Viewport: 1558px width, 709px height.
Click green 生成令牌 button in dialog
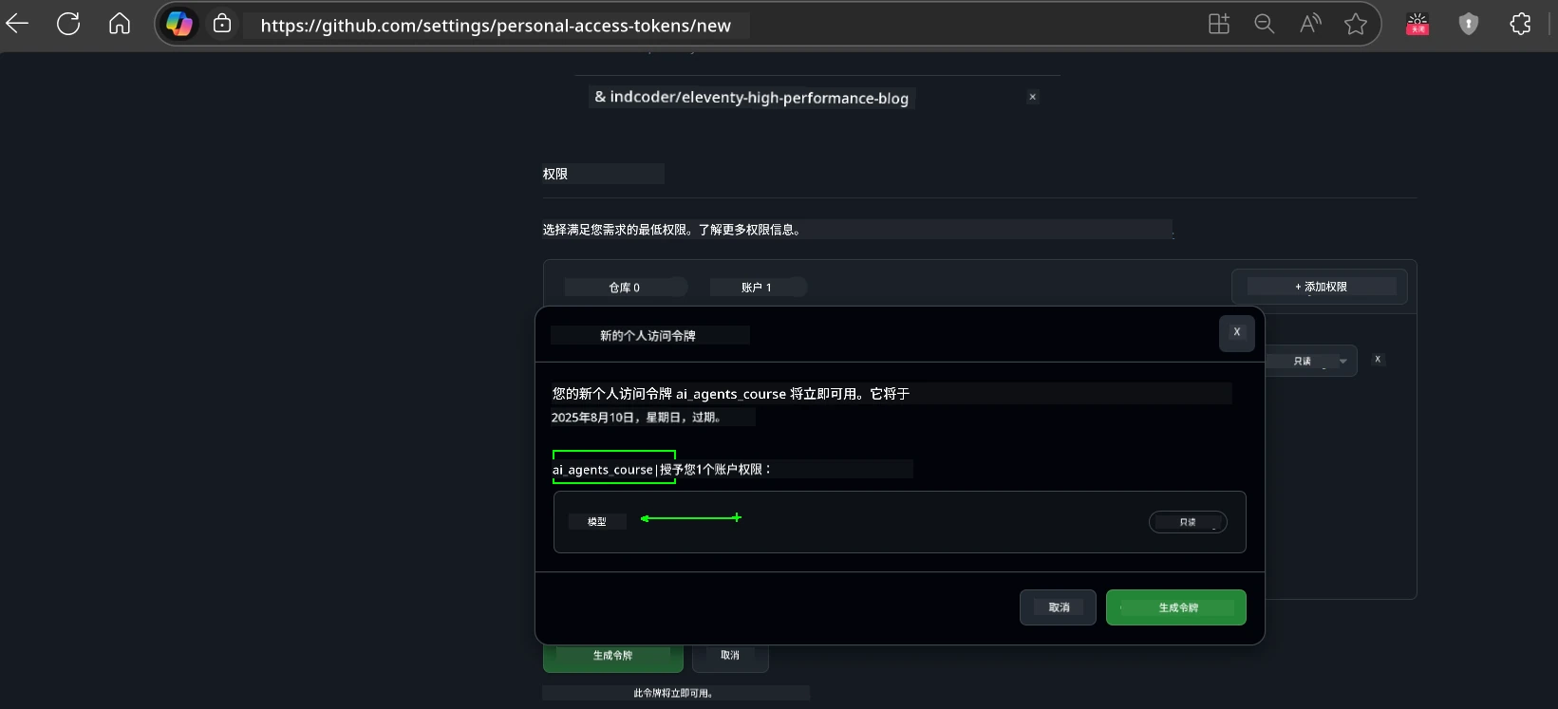tap(1175, 607)
